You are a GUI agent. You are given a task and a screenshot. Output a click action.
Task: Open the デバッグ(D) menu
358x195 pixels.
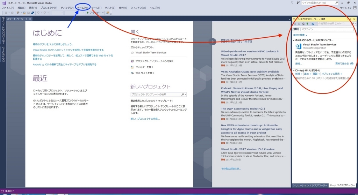[x=67, y=8]
